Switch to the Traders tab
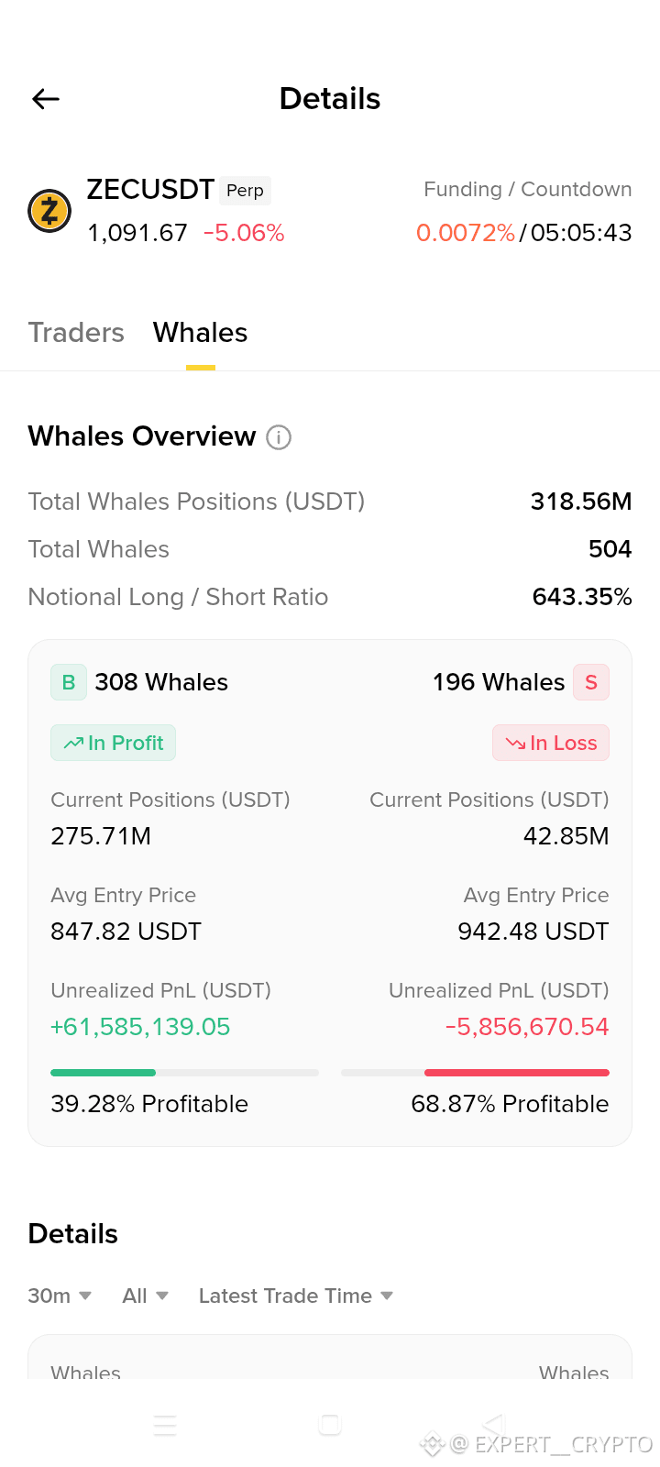 tap(76, 333)
